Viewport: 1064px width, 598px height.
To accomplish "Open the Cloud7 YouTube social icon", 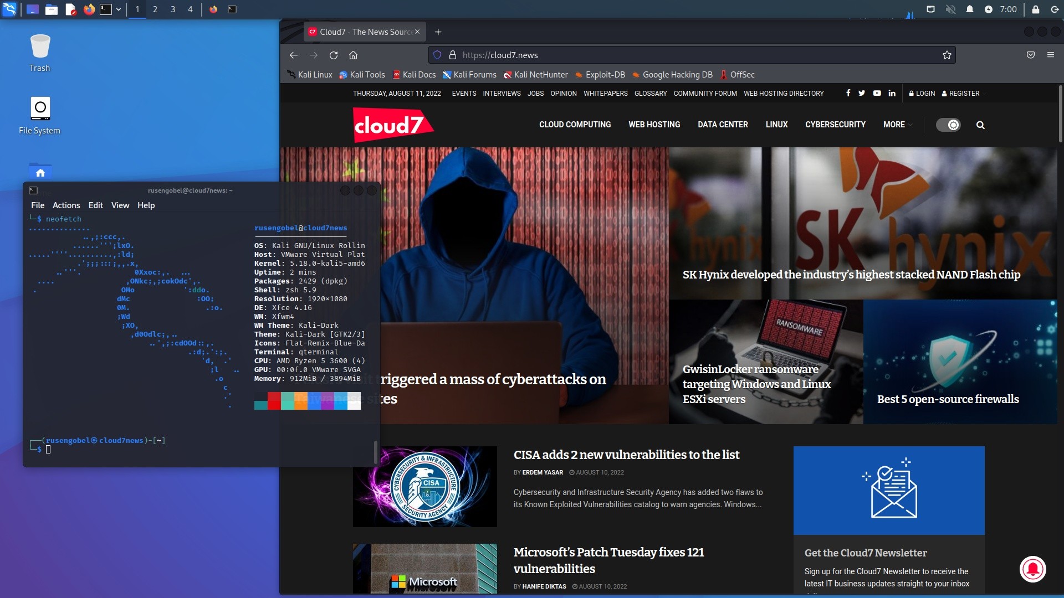I will (x=877, y=94).
